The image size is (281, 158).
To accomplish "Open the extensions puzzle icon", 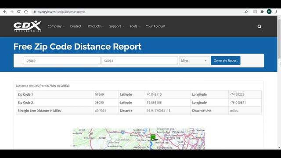I will 262,12.
